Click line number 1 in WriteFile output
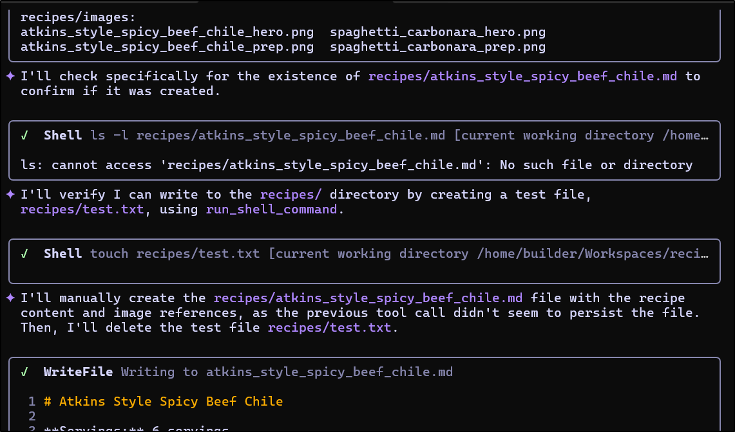 coord(32,402)
